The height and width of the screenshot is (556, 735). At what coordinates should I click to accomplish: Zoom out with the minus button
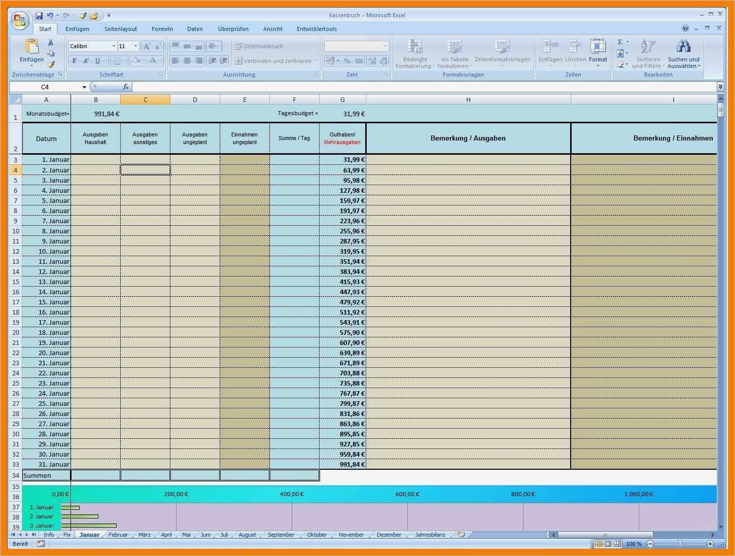pos(650,544)
